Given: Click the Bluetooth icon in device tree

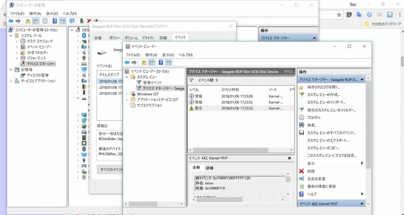Looking at the screenshot, I should coord(84,36).
